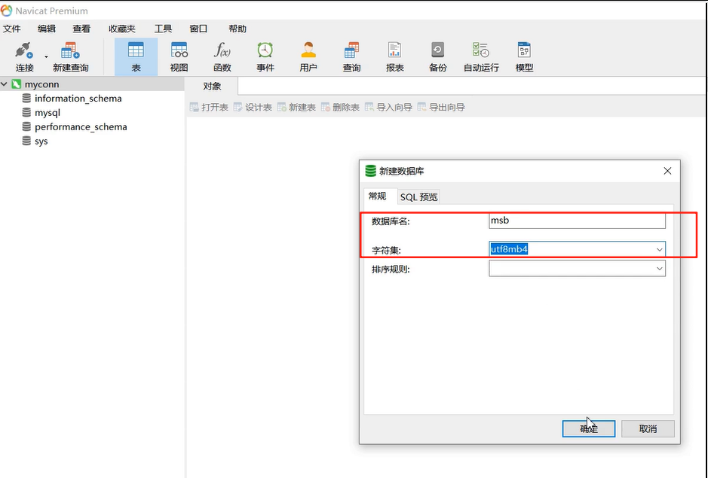Click the 导出向导 button
This screenshot has width=708, height=478.
441,108
